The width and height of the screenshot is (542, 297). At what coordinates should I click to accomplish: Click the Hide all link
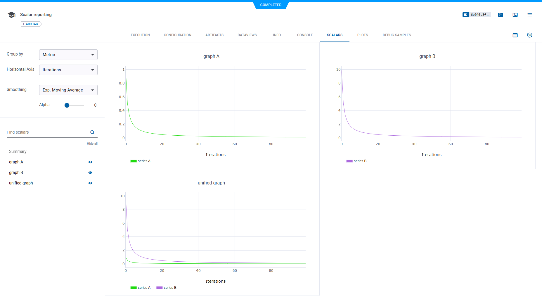(x=92, y=144)
